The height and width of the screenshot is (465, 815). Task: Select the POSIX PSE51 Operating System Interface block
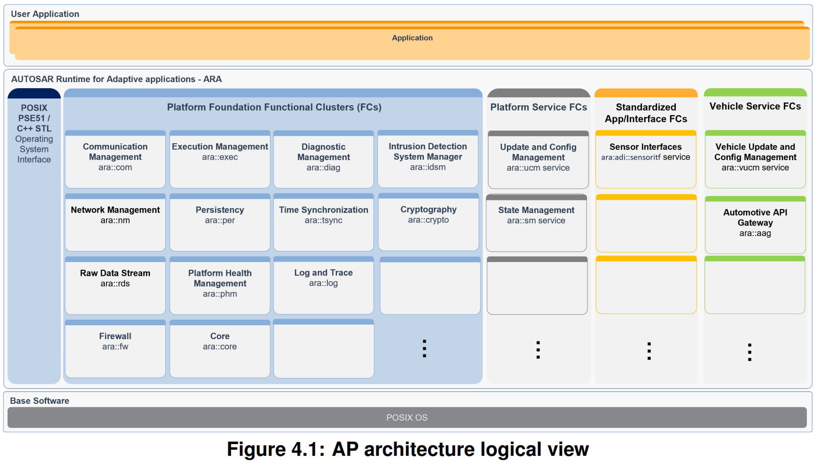point(34,236)
